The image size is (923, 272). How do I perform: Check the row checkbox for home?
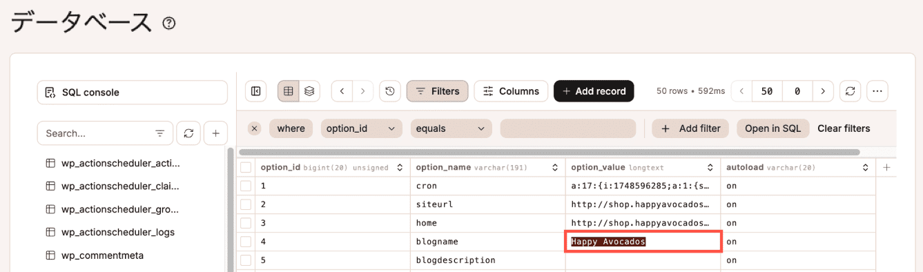coord(246,223)
